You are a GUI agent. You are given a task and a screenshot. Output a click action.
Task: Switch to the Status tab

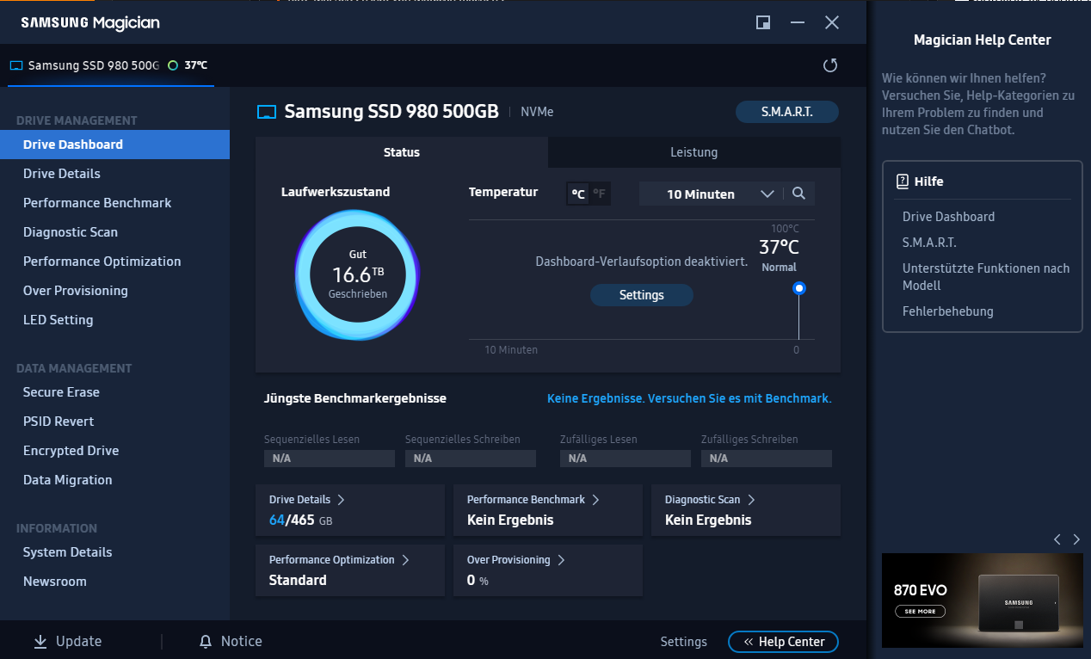(x=402, y=152)
